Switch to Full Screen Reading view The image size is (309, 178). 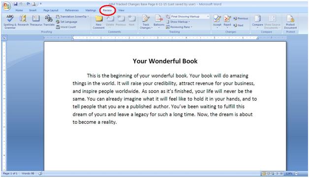[268, 174]
